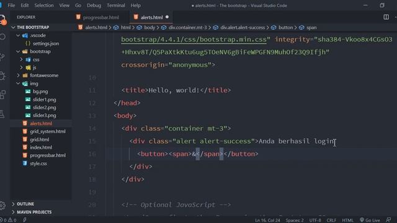Viewport: 397px width, 223px height.
Task: Open progressbar.html in explorer tree
Action: click(47, 155)
